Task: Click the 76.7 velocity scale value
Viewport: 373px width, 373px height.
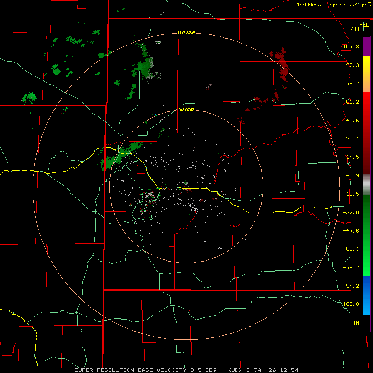Action: click(353, 83)
